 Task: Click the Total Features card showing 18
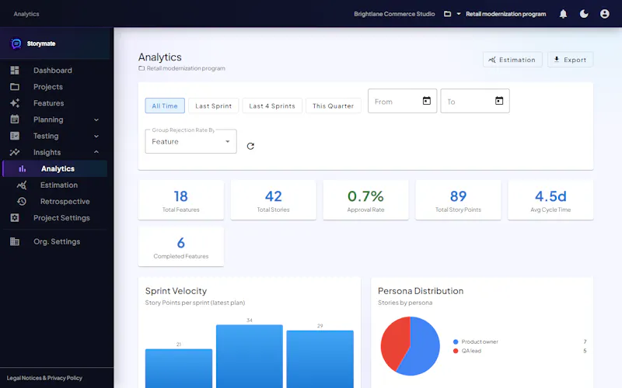pos(181,200)
